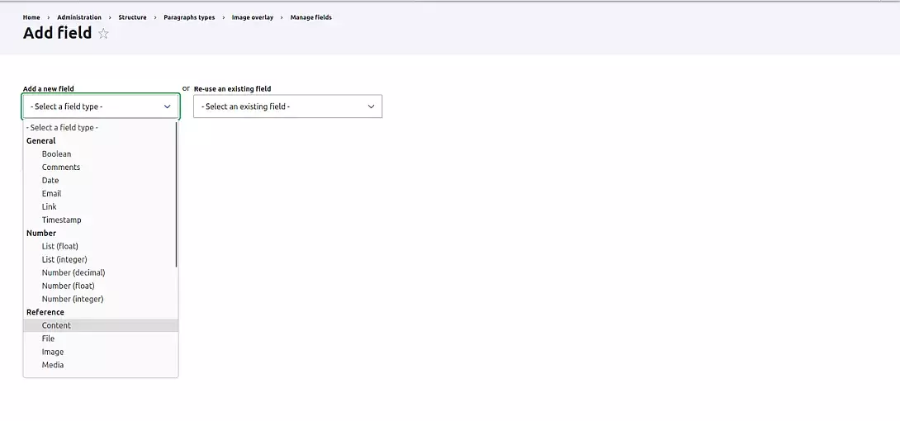Select the highlighted Content reference option
900x421 pixels.
pos(56,326)
